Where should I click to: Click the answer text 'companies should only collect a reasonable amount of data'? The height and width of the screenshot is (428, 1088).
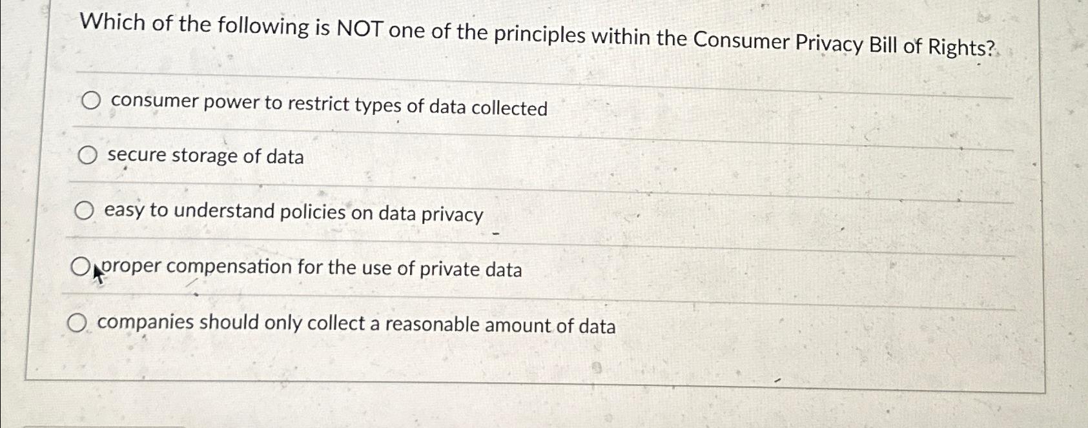coord(356,325)
